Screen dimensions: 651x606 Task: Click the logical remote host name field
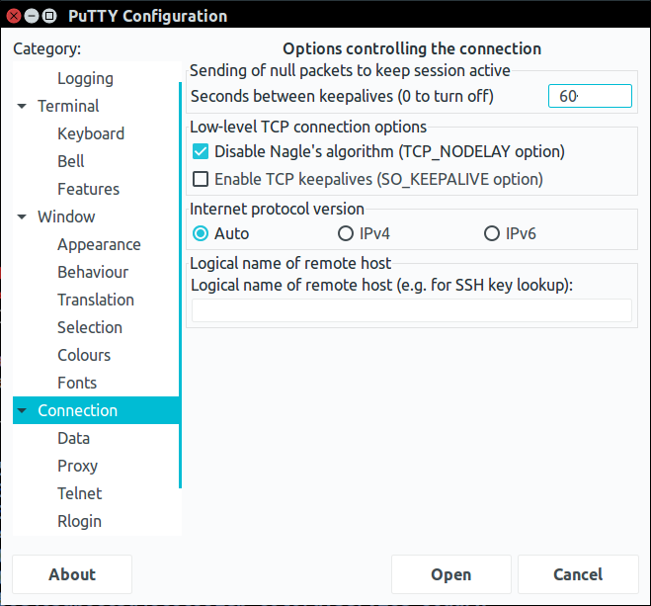coord(411,310)
